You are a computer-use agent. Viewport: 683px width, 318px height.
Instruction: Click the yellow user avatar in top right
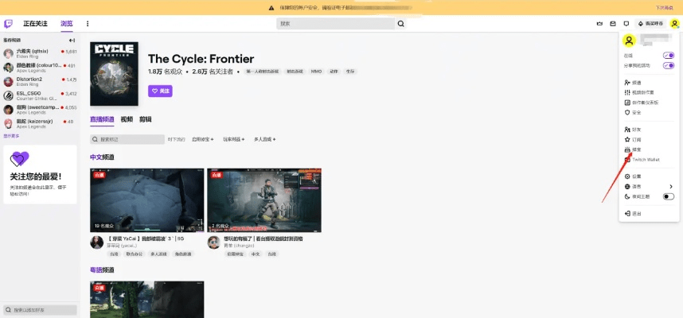click(674, 24)
